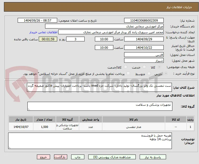Click the need number field 1104030686002309
This screenshot has height=164, width=199.
[144, 21]
